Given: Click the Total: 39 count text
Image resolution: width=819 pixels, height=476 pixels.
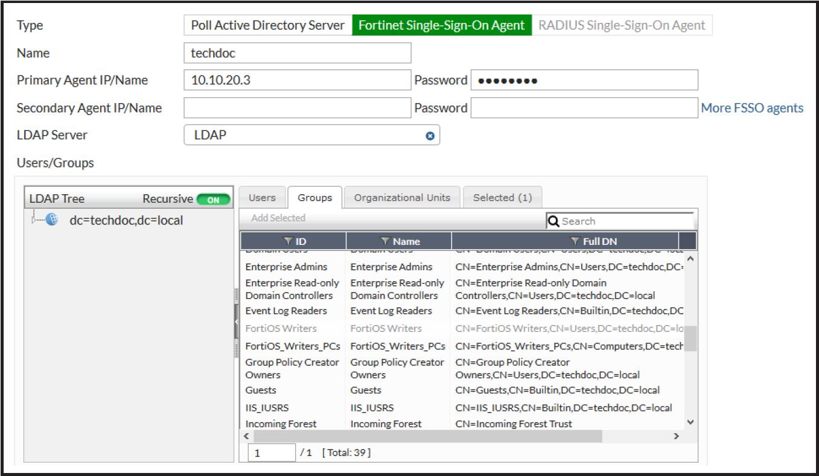Looking at the screenshot, I should pyautogui.click(x=346, y=452).
